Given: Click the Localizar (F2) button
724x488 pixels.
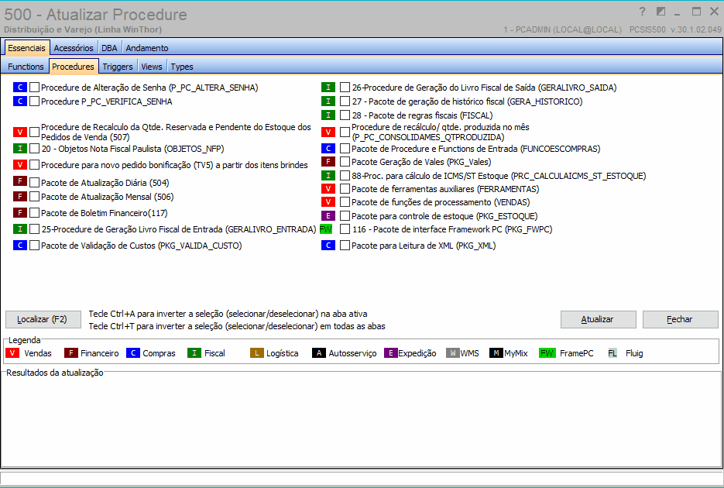Looking at the screenshot, I should (x=43, y=319).
